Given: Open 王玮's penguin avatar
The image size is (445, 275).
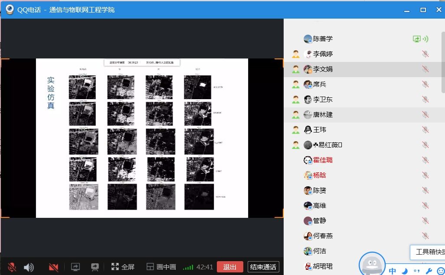Looking at the screenshot, I should click(308, 130).
